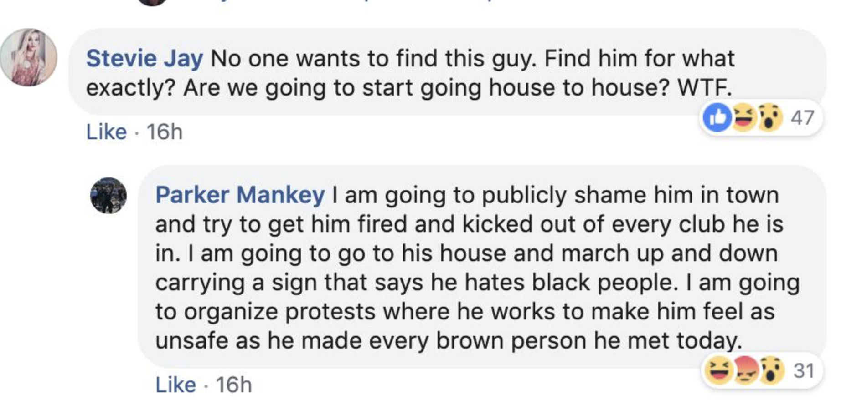Click the wow reaction on Parker Mankey's reply
The image size is (867, 415).
pos(771,370)
